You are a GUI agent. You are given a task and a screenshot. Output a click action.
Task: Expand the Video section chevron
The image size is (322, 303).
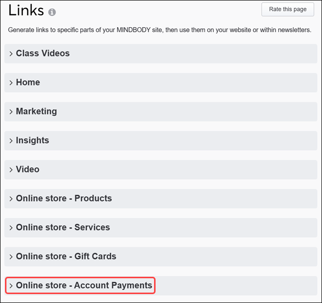point(11,170)
